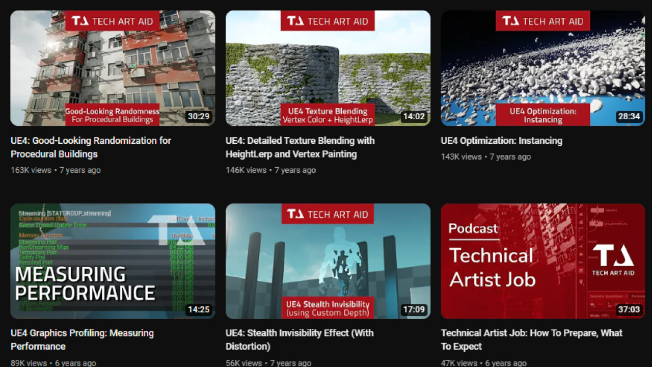652x367 pixels.
Task: Click the Tech Art Aid banner on the procedural buildings thumbnail
Action: click(x=112, y=21)
